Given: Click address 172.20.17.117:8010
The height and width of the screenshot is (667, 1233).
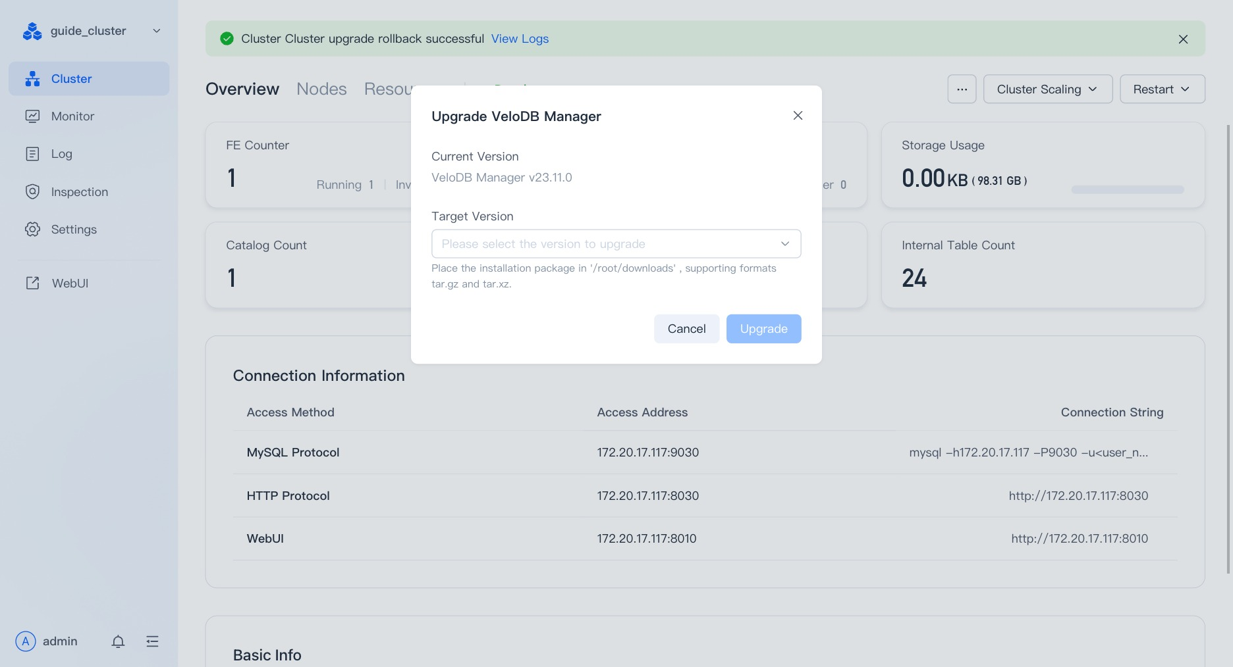Looking at the screenshot, I should (x=647, y=539).
